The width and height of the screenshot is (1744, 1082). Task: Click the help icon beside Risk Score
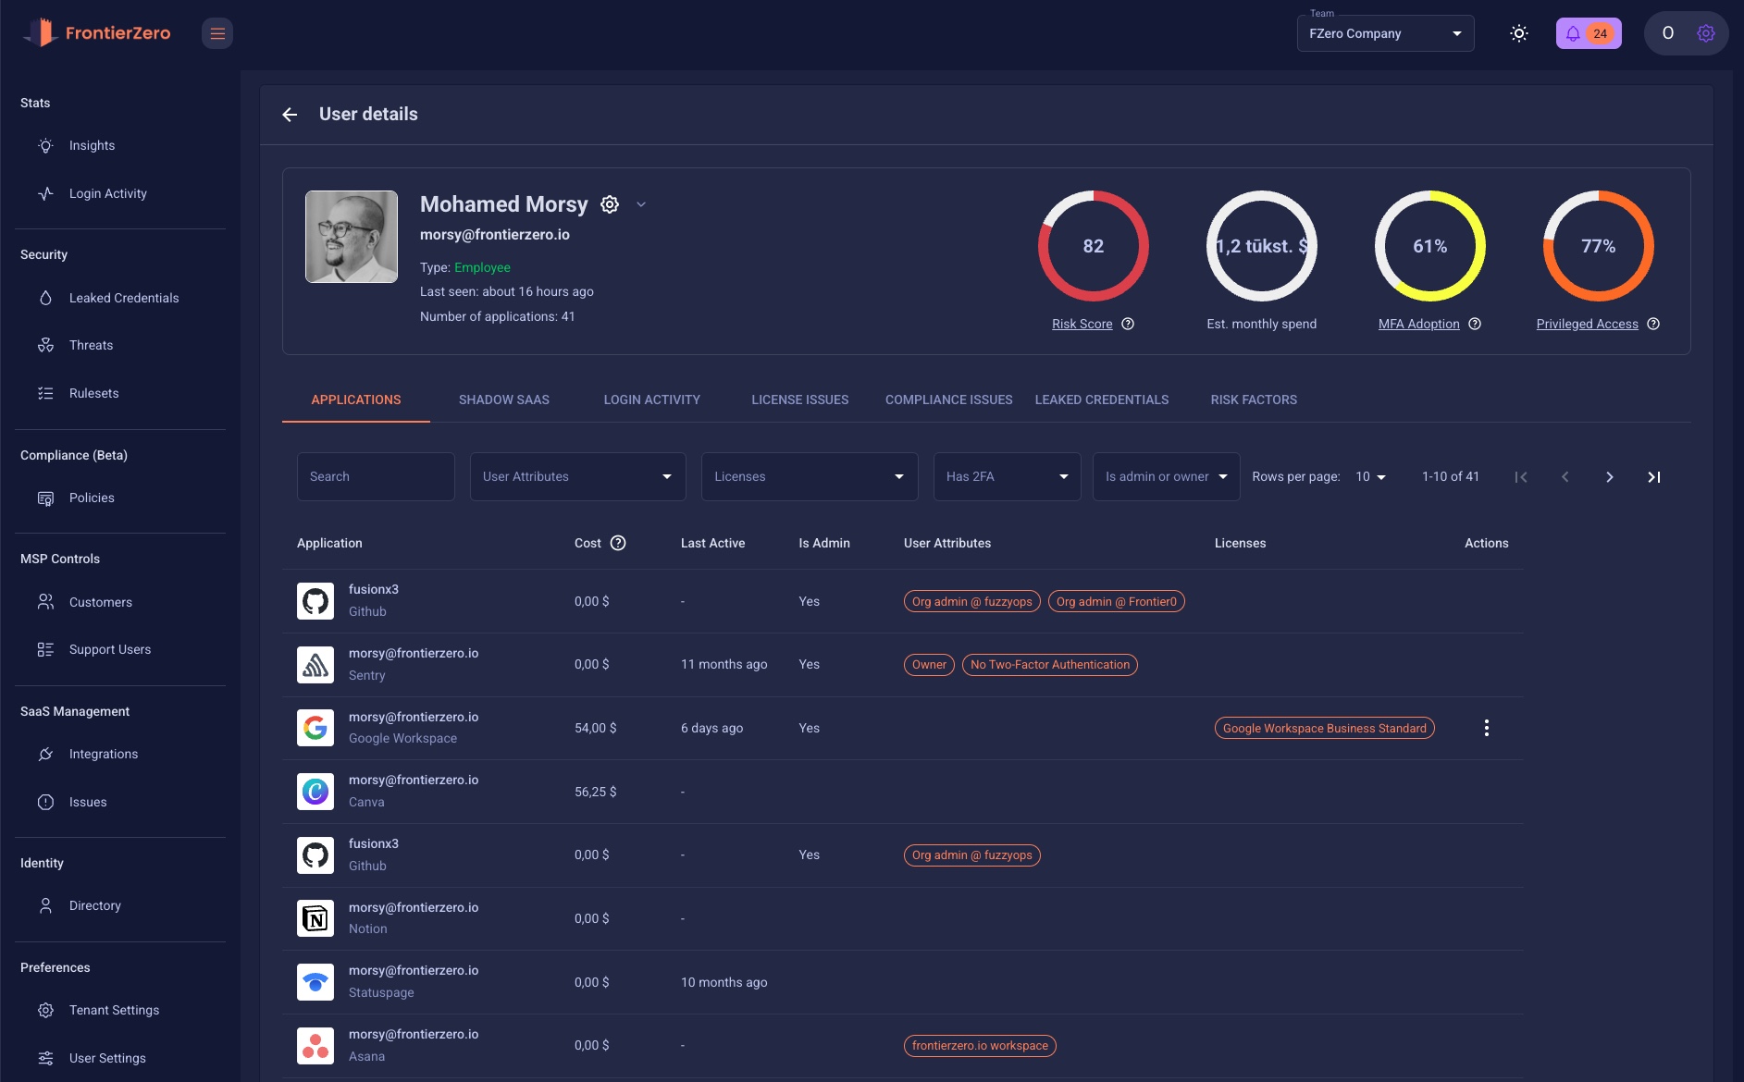[x=1128, y=324]
